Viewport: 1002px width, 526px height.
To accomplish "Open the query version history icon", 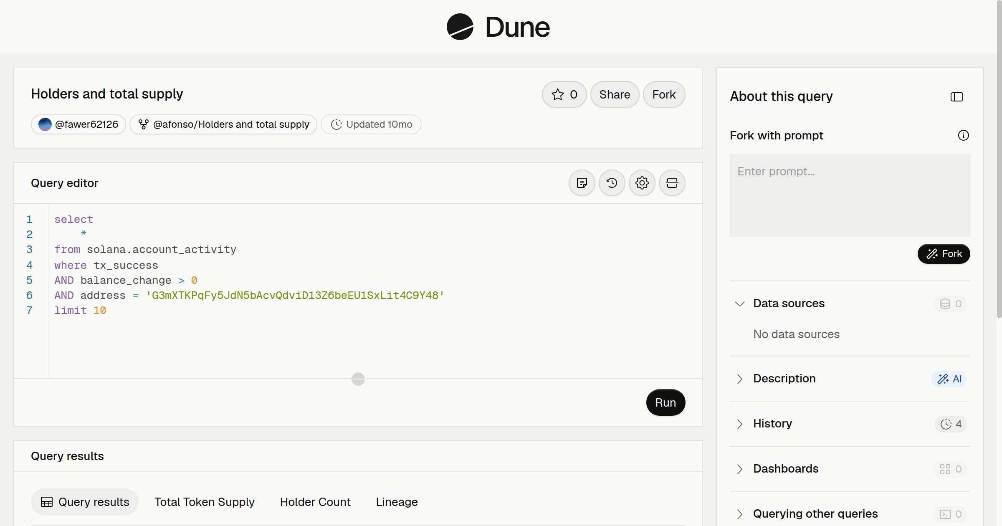I will pos(612,183).
